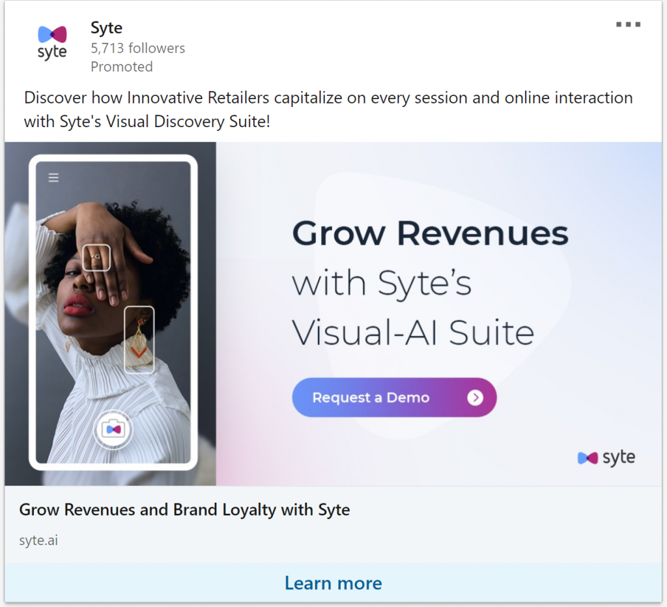Screen dimensions: 667x607
Task: Click the Learn more button
Action: 333,583
